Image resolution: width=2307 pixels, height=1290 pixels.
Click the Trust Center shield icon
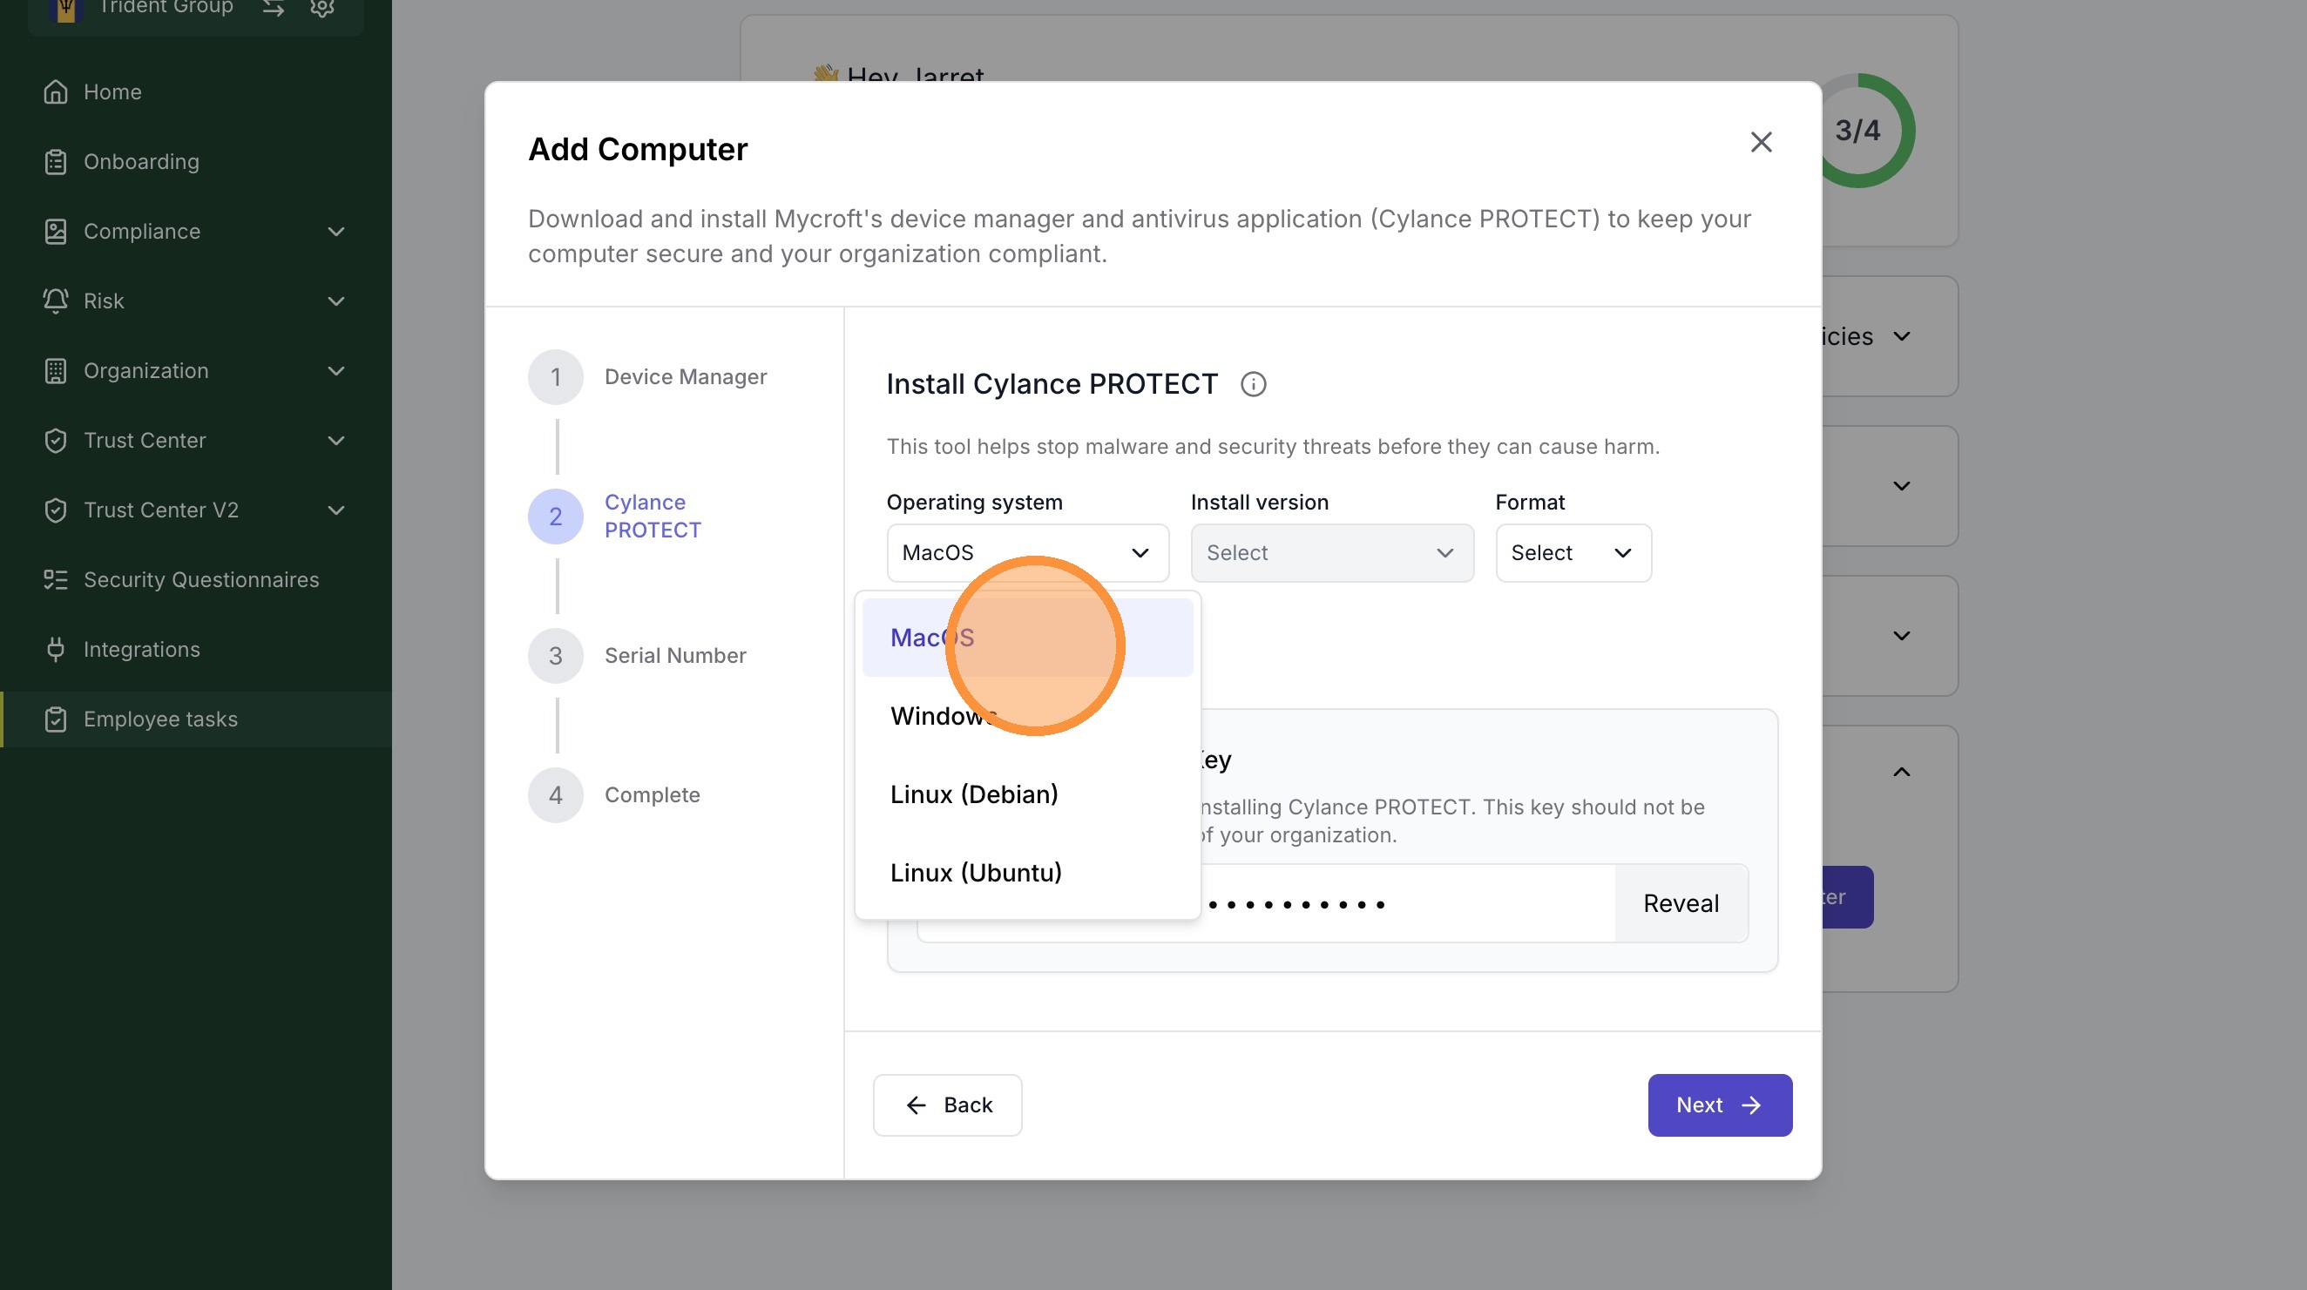[56, 441]
